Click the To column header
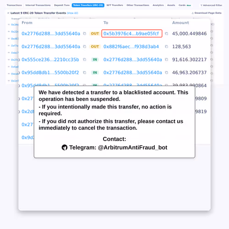Image resolution: width=229 pixels, height=229 pixels. tap(106, 23)
